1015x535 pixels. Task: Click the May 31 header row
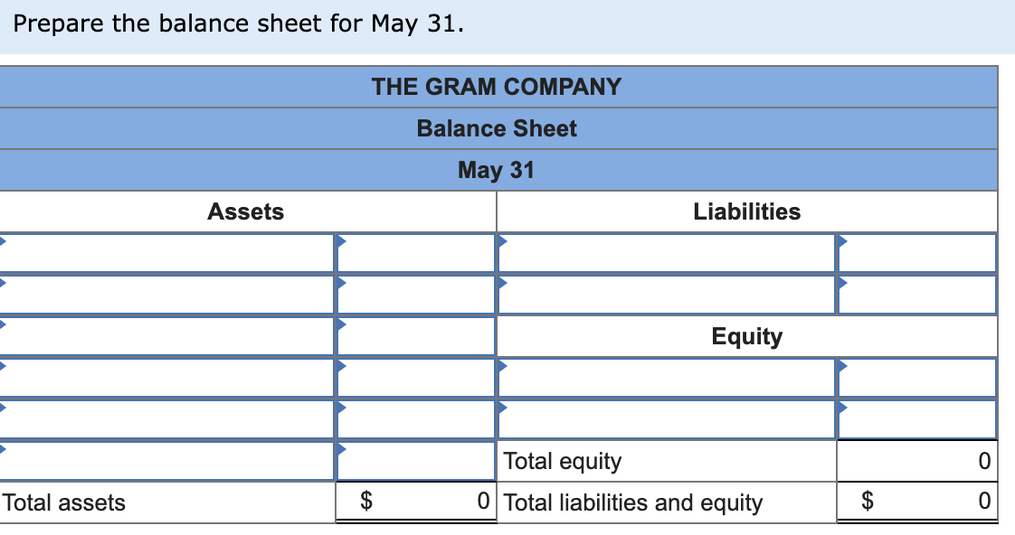496,170
